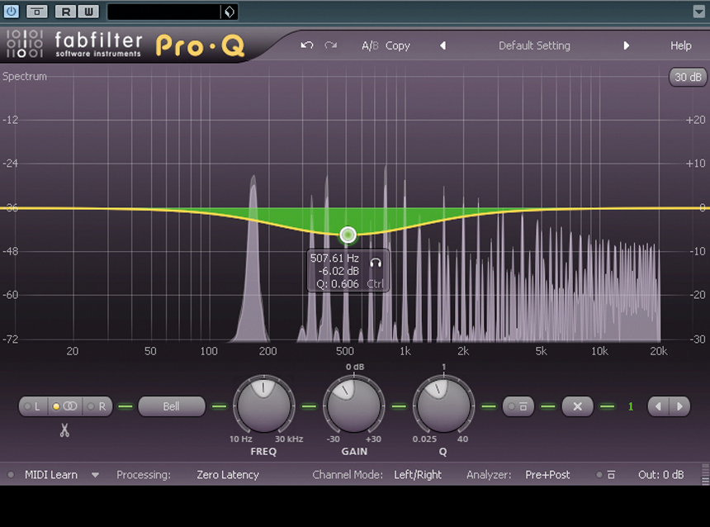The height and width of the screenshot is (527, 710).
Task: Click the Q: 0.606 value
Action: [338, 284]
